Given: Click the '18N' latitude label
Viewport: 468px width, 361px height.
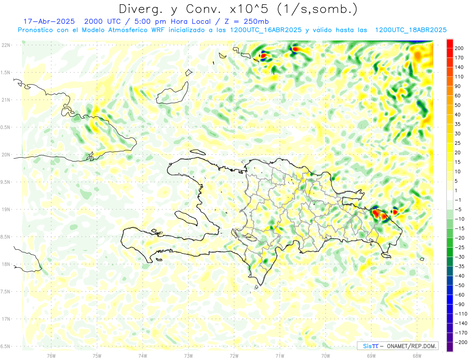Looking at the screenshot, I should coord(6,264).
